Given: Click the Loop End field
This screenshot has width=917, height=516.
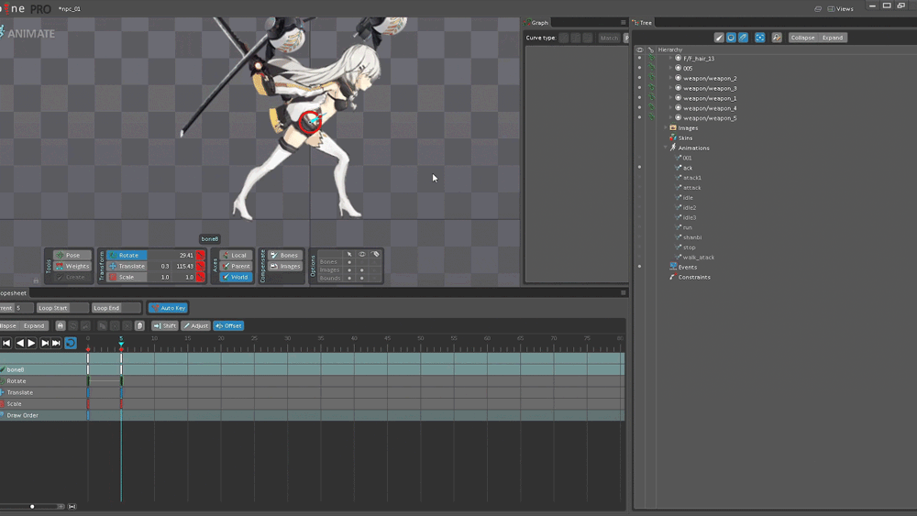Looking at the screenshot, I should (116, 308).
